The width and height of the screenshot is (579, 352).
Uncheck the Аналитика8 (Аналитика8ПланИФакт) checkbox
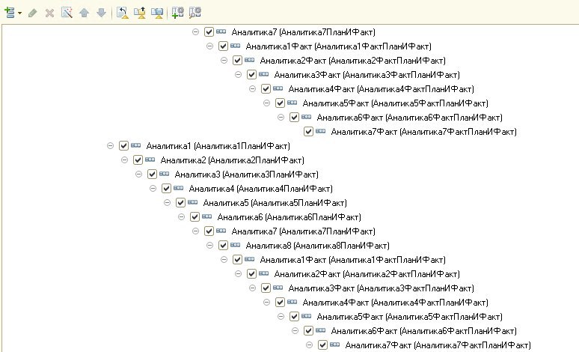pos(223,245)
